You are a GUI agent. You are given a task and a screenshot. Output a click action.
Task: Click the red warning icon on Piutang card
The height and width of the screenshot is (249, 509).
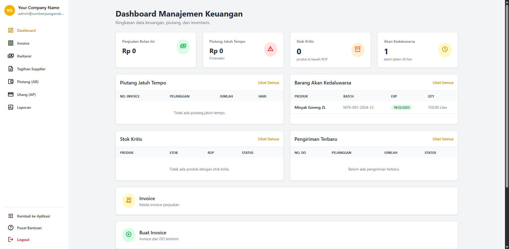pyautogui.click(x=270, y=49)
